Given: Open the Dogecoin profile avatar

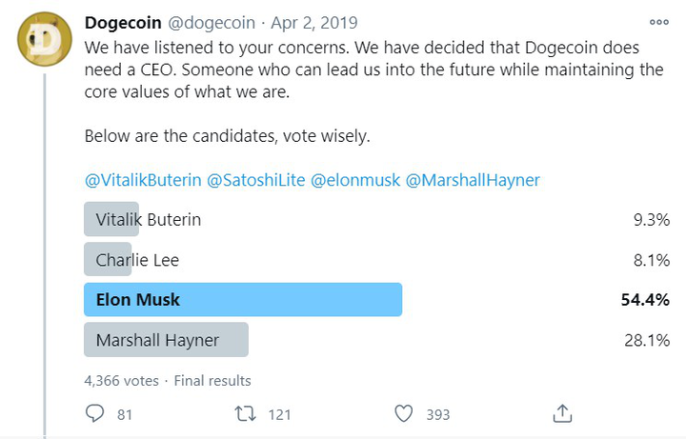Looking at the screenshot, I should (44, 39).
